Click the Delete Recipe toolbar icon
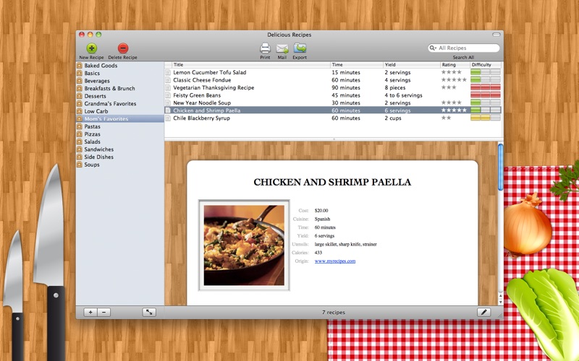The height and width of the screenshot is (361, 579). pyautogui.click(x=122, y=48)
